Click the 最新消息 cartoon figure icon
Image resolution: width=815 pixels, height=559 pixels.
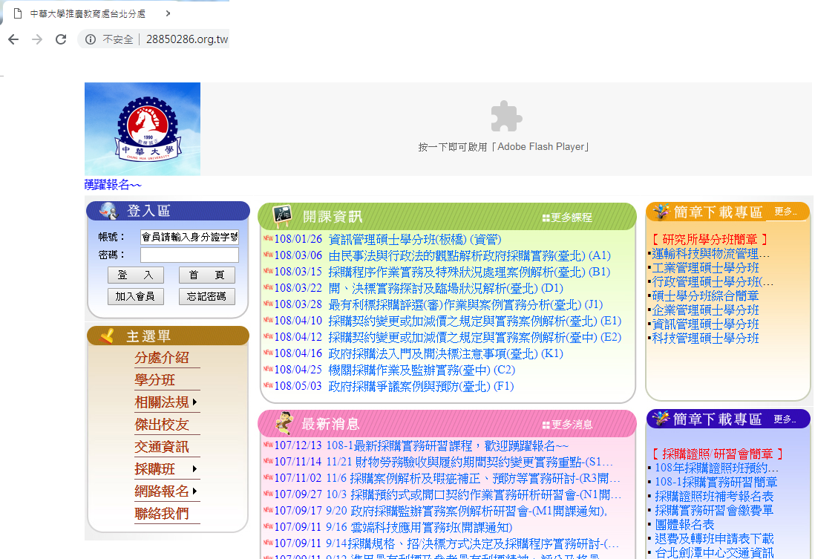coord(284,423)
